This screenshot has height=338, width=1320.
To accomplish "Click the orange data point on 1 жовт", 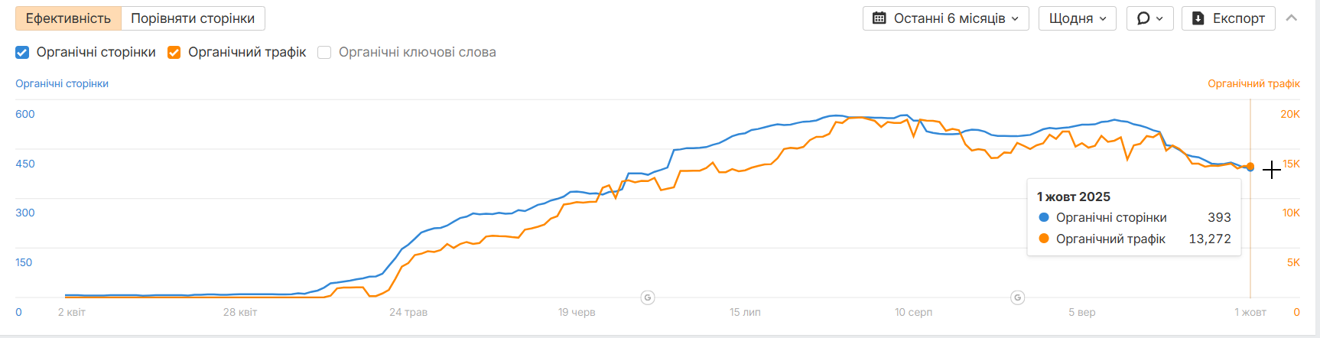I will coord(1250,166).
